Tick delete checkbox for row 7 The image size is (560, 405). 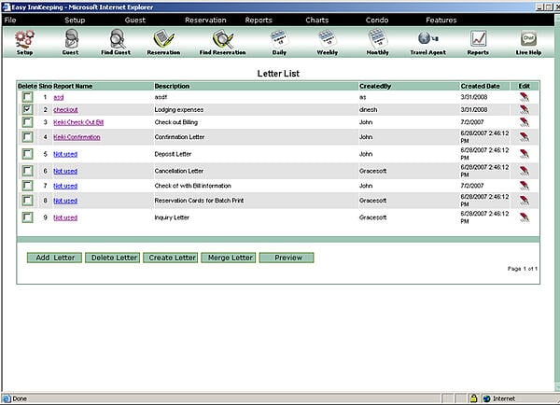(27, 186)
